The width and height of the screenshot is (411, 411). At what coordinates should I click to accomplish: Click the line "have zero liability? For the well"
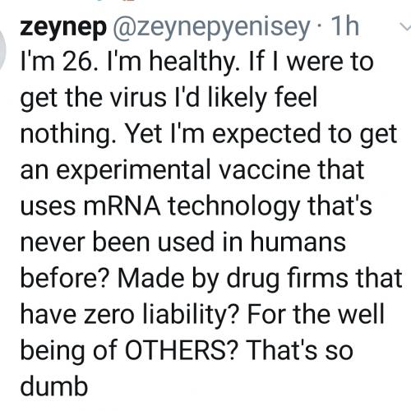click(x=202, y=315)
